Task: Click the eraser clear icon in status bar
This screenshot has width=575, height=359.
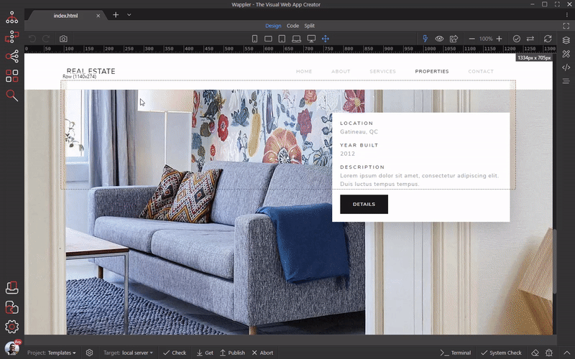Action: (535, 353)
